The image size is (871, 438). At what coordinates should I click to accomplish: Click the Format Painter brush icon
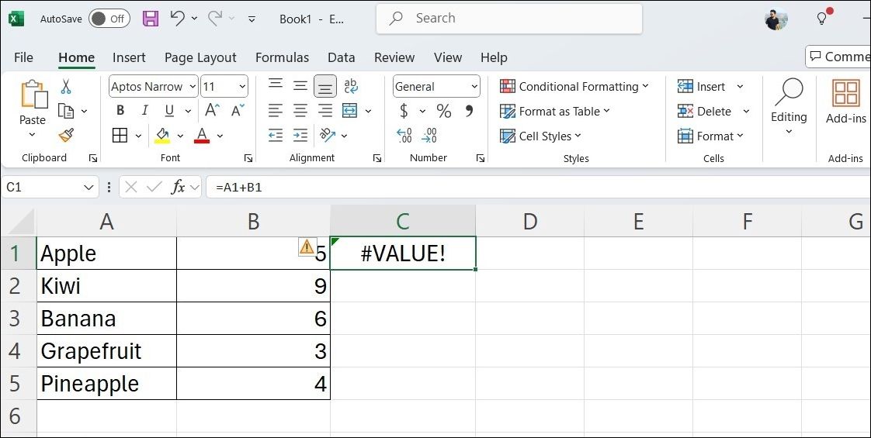pos(66,136)
